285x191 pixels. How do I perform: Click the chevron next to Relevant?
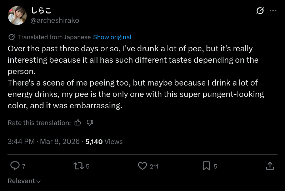(39, 181)
